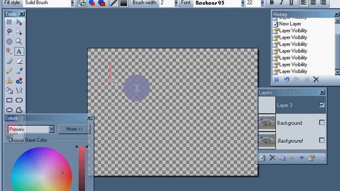Click the draw shape outline icon
The height and width of the screenshot is (191, 340).
(x=82, y=3)
